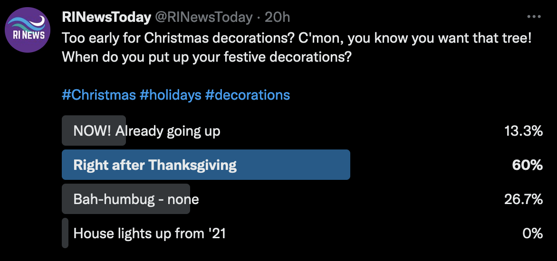Screen dimensions: 557x261
Task: Select the "House lights up from '21" option
Action: click(x=149, y=233)
